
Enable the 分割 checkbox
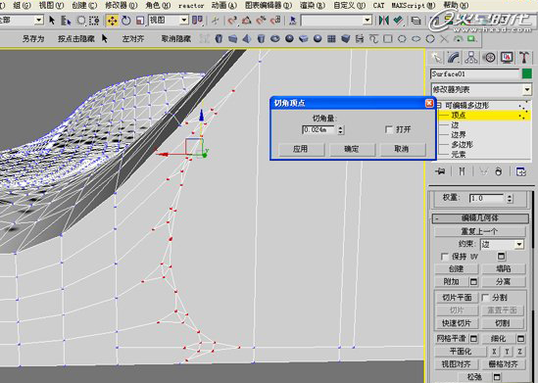pos(485,297)
